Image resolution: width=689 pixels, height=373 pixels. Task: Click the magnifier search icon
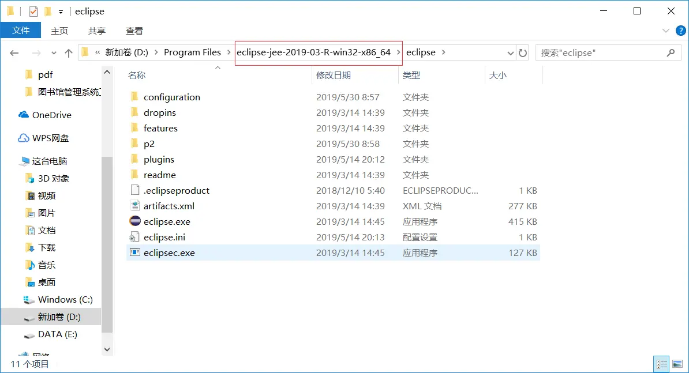pyautogui.click(x=671, y=52)
